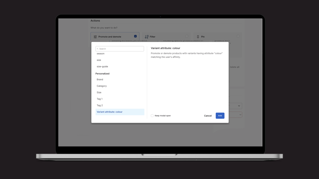Toggle the Promote and demote checkbox
The height and width of the screenshot is (179, 319).
(135, 36)
